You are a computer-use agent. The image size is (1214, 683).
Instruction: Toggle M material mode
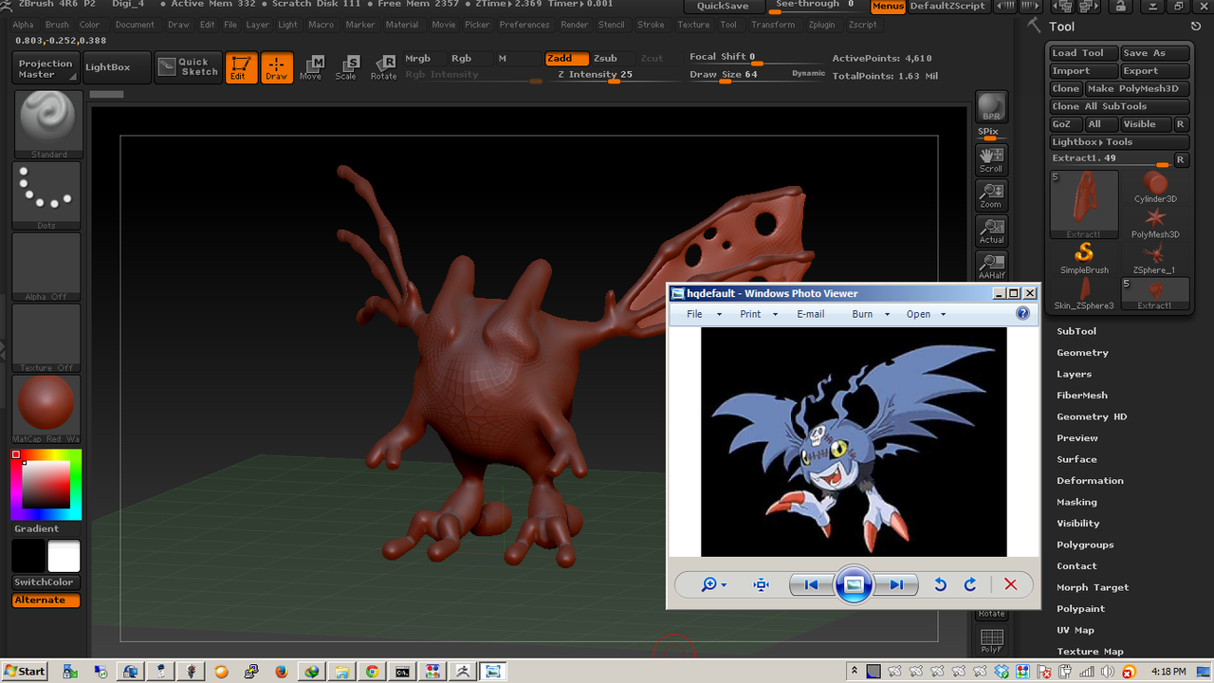(517, 59)
